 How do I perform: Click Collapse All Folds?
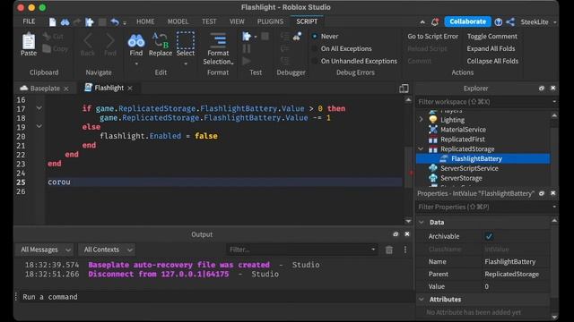[x=492, y=61]
